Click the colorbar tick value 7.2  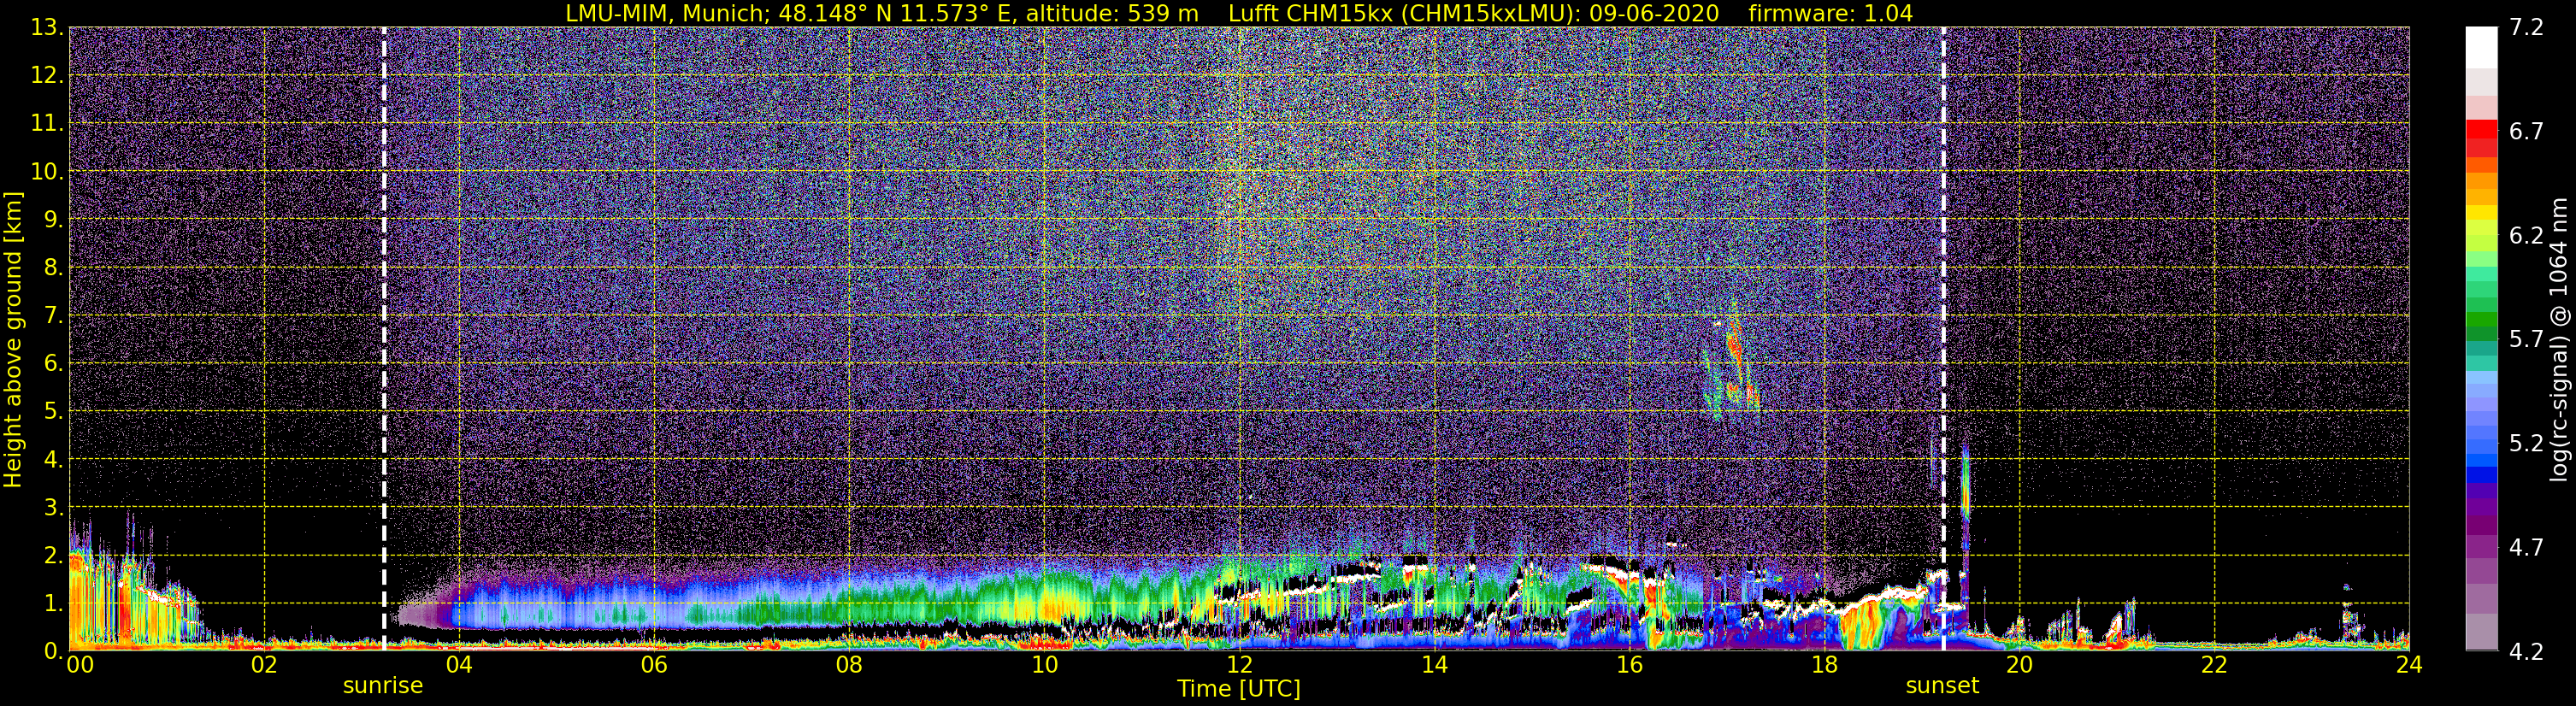click(x=2527, y=28)
